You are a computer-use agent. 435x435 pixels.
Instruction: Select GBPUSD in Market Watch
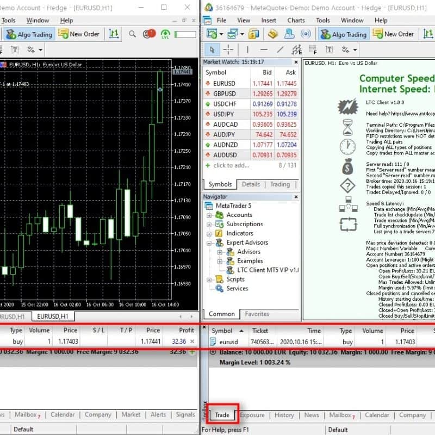click(251, 94)
